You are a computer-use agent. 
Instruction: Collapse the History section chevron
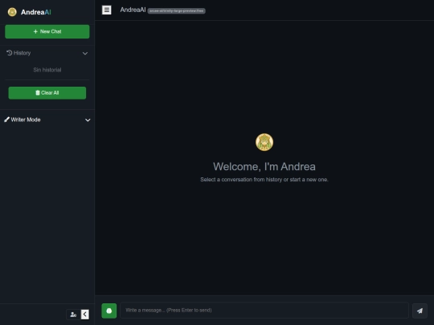[x=85, y=53]
